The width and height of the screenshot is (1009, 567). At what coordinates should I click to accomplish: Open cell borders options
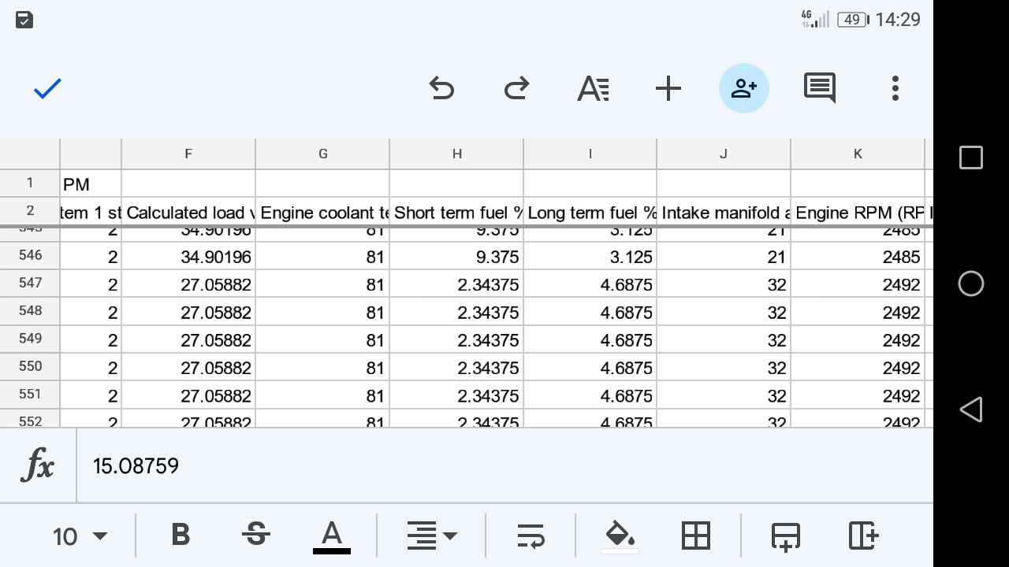coord(696,535)
